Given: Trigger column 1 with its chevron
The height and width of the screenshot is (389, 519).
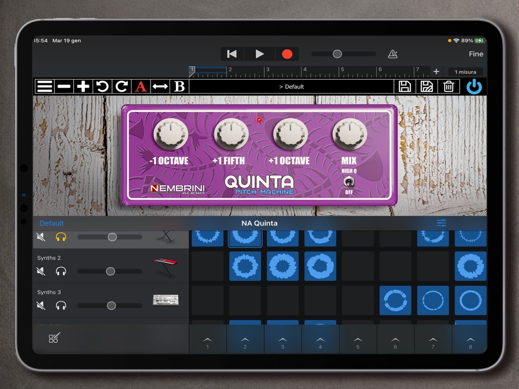Looking at the screenshot, I should coord(208,341).
